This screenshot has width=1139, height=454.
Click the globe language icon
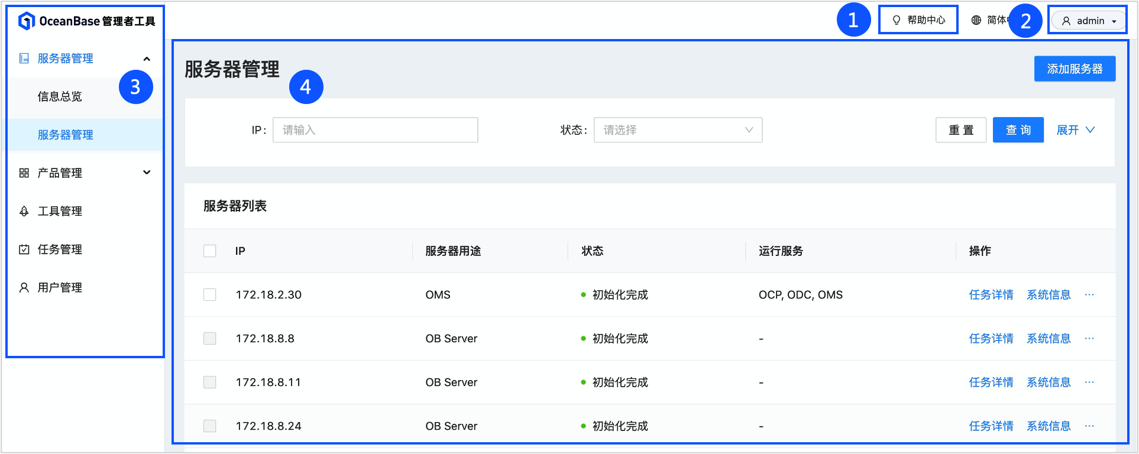click(x=976, y=21)
